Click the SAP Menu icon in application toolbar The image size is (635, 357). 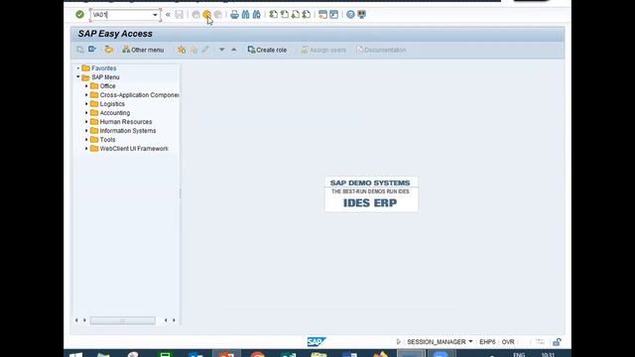click(x=92, y=50)
